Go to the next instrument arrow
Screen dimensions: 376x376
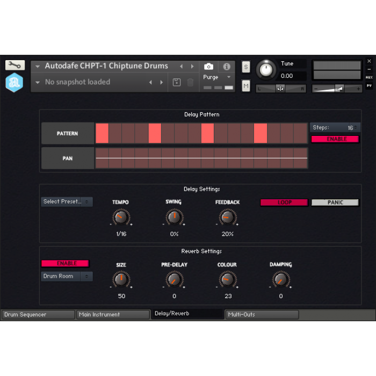click(x=192, y=67)
